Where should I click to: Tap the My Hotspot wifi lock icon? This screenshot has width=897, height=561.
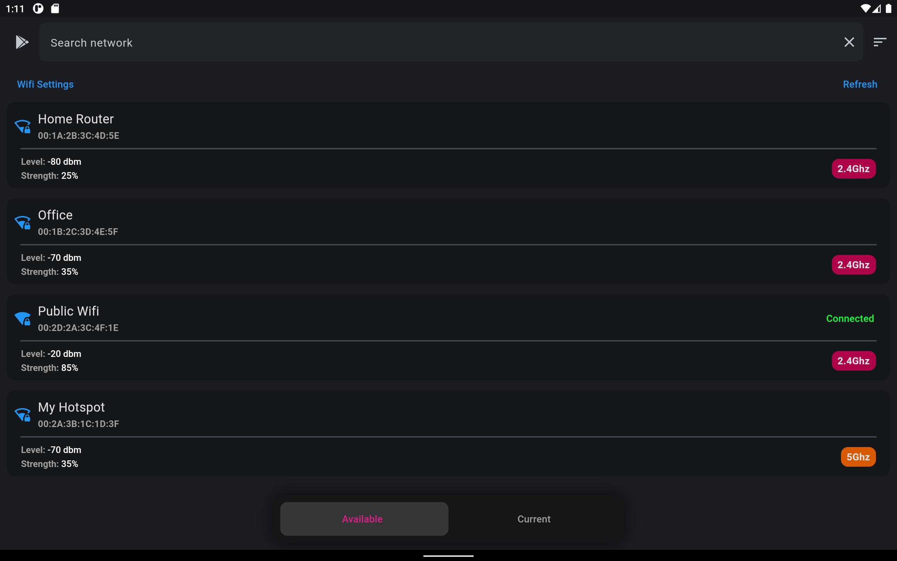[x=23, y=415]
